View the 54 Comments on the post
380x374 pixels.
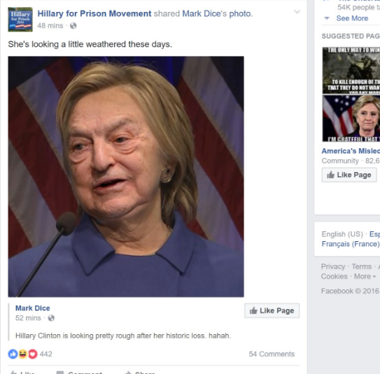(272, 354)
